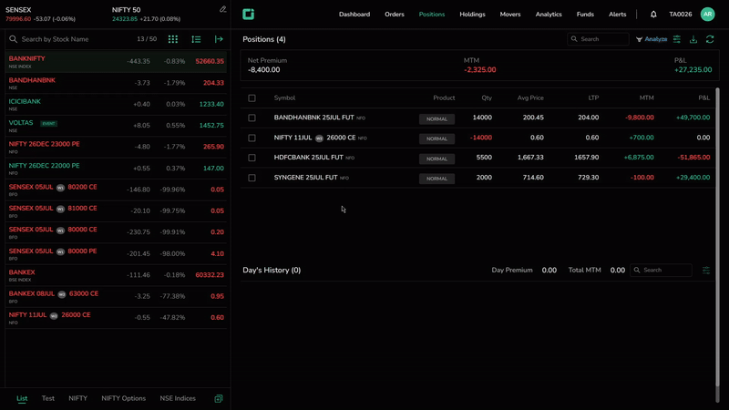Select BANKNIFTY in the watchlist
Screen dimensions: 729x410
pos(116,61)
